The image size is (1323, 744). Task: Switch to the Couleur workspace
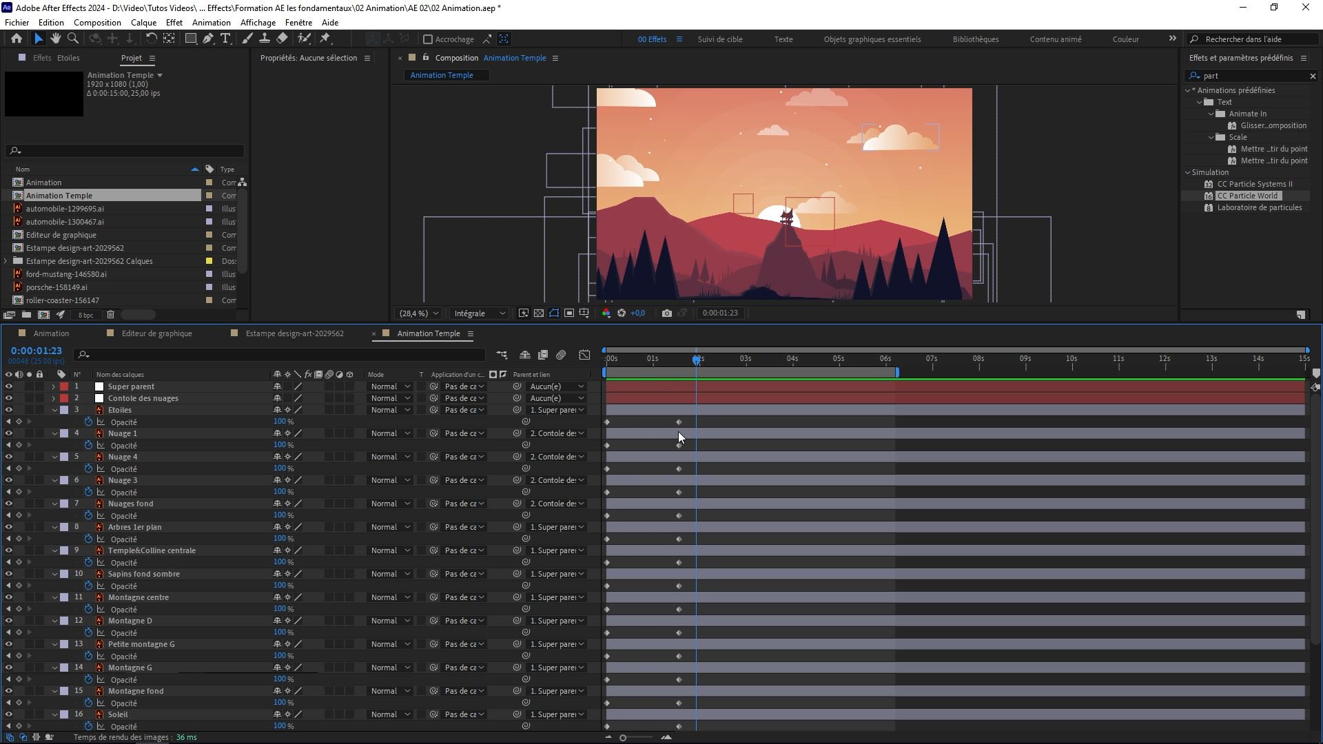pyautogui.click(x=1125, y=39)
